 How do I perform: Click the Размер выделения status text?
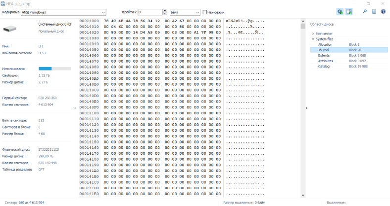(244, 203)
